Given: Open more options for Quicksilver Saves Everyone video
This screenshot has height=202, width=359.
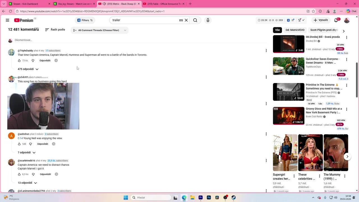Looking at the screenshot, I should pos(347,59).
